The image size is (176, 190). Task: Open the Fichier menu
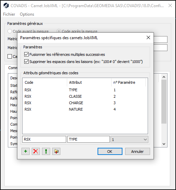[9, 14]
